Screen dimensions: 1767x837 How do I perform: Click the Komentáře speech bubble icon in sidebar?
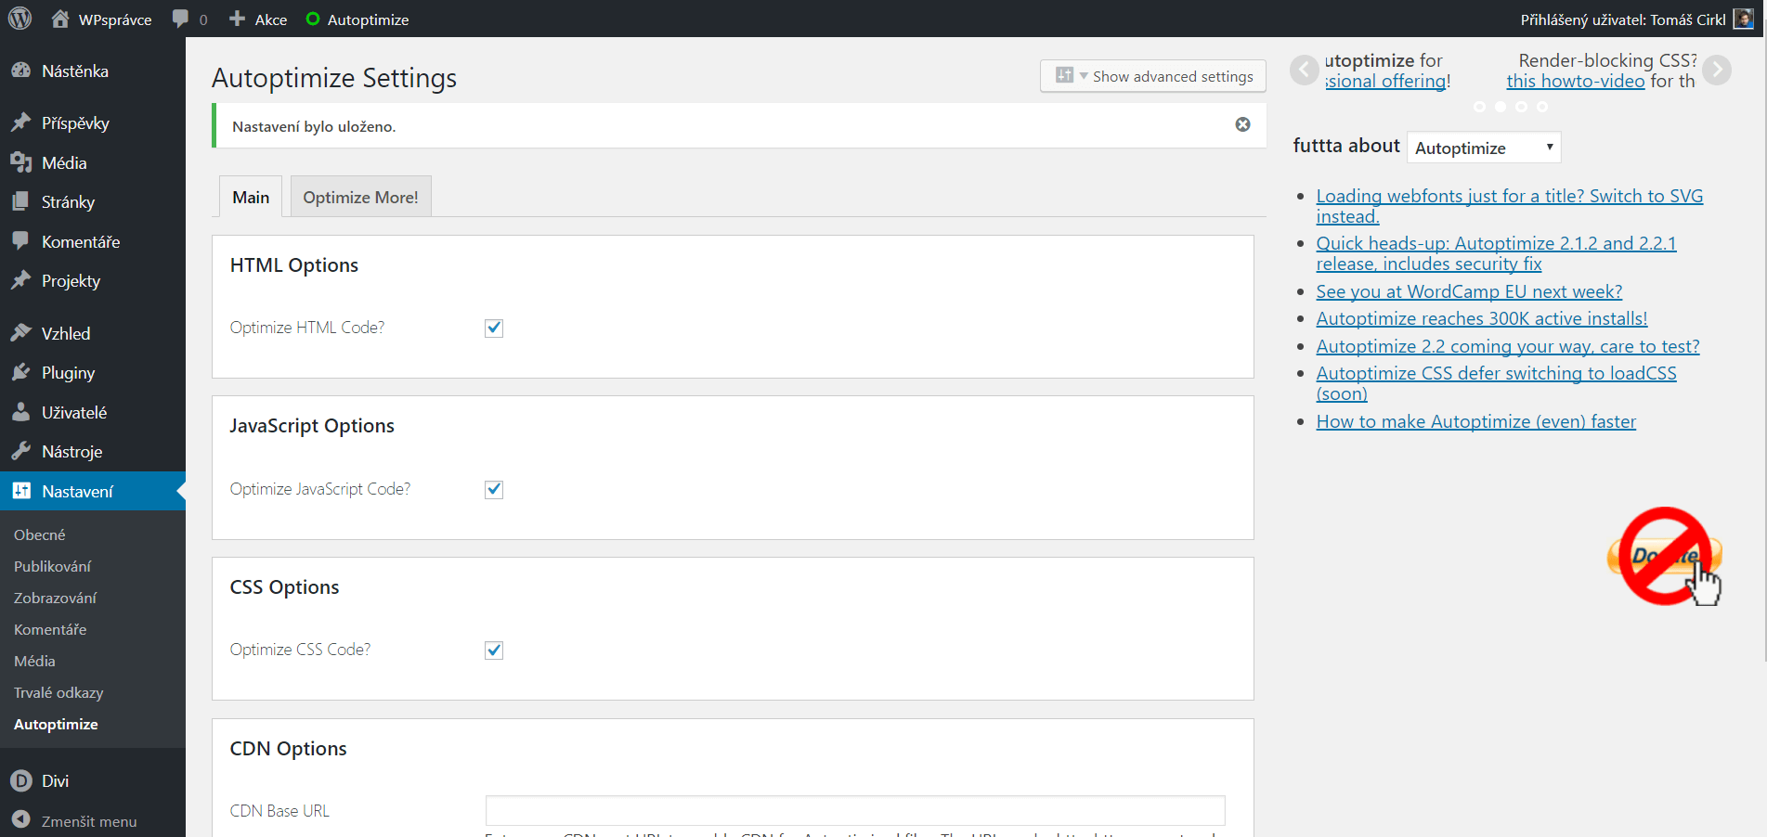[x=20, y=241]
